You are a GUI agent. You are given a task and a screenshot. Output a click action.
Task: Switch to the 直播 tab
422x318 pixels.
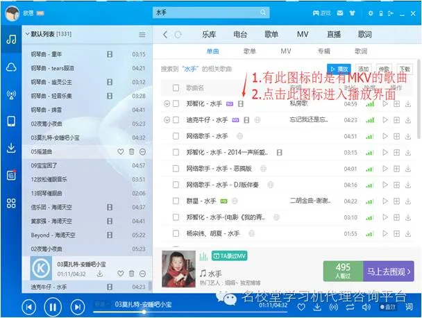(x=334, y=35)
